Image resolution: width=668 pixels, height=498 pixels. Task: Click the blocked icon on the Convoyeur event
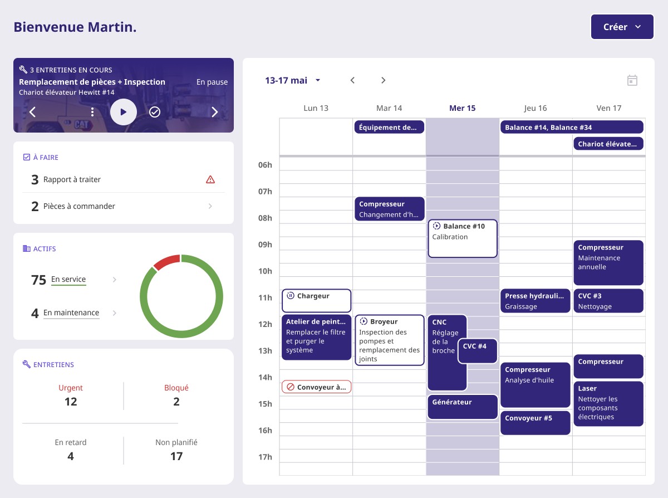tap(289, 386)
